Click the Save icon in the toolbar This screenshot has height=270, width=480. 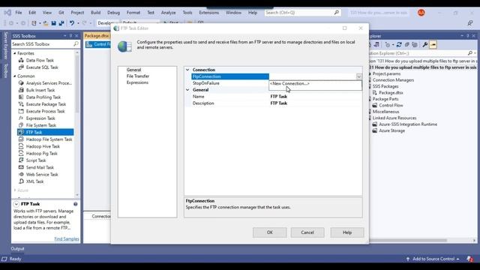[54, 23]
